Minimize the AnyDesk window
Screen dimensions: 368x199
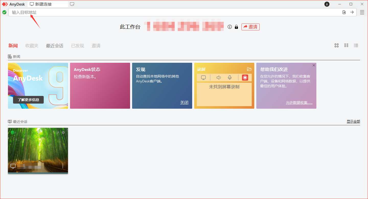340,4
